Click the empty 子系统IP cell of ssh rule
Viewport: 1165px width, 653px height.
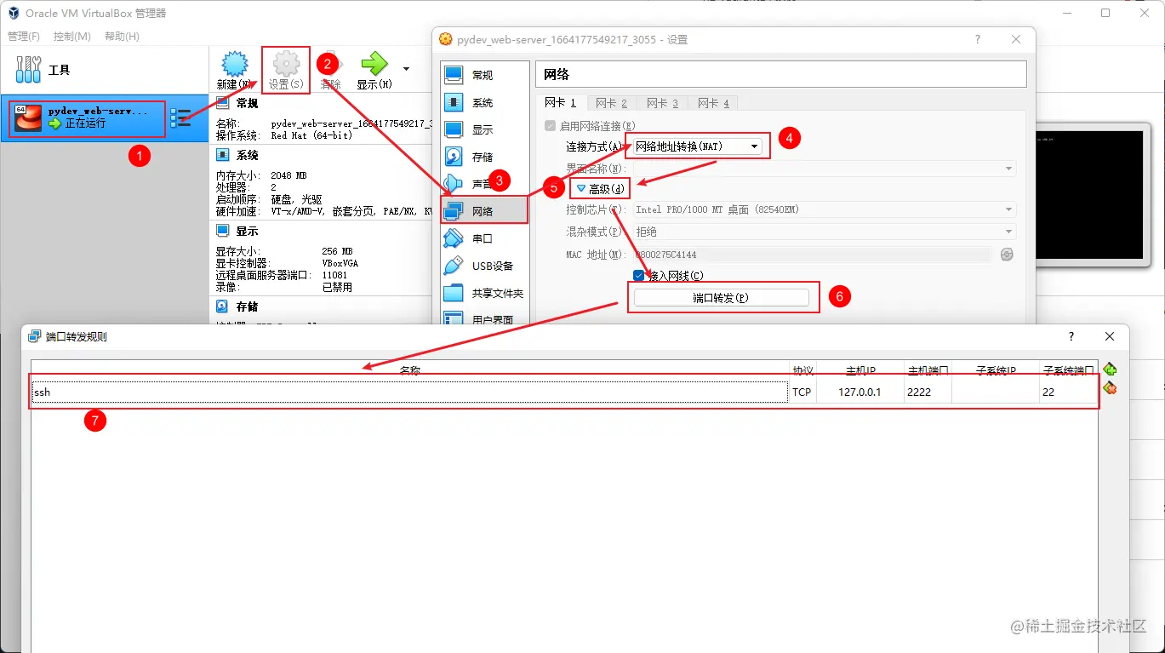click(995, 392)
